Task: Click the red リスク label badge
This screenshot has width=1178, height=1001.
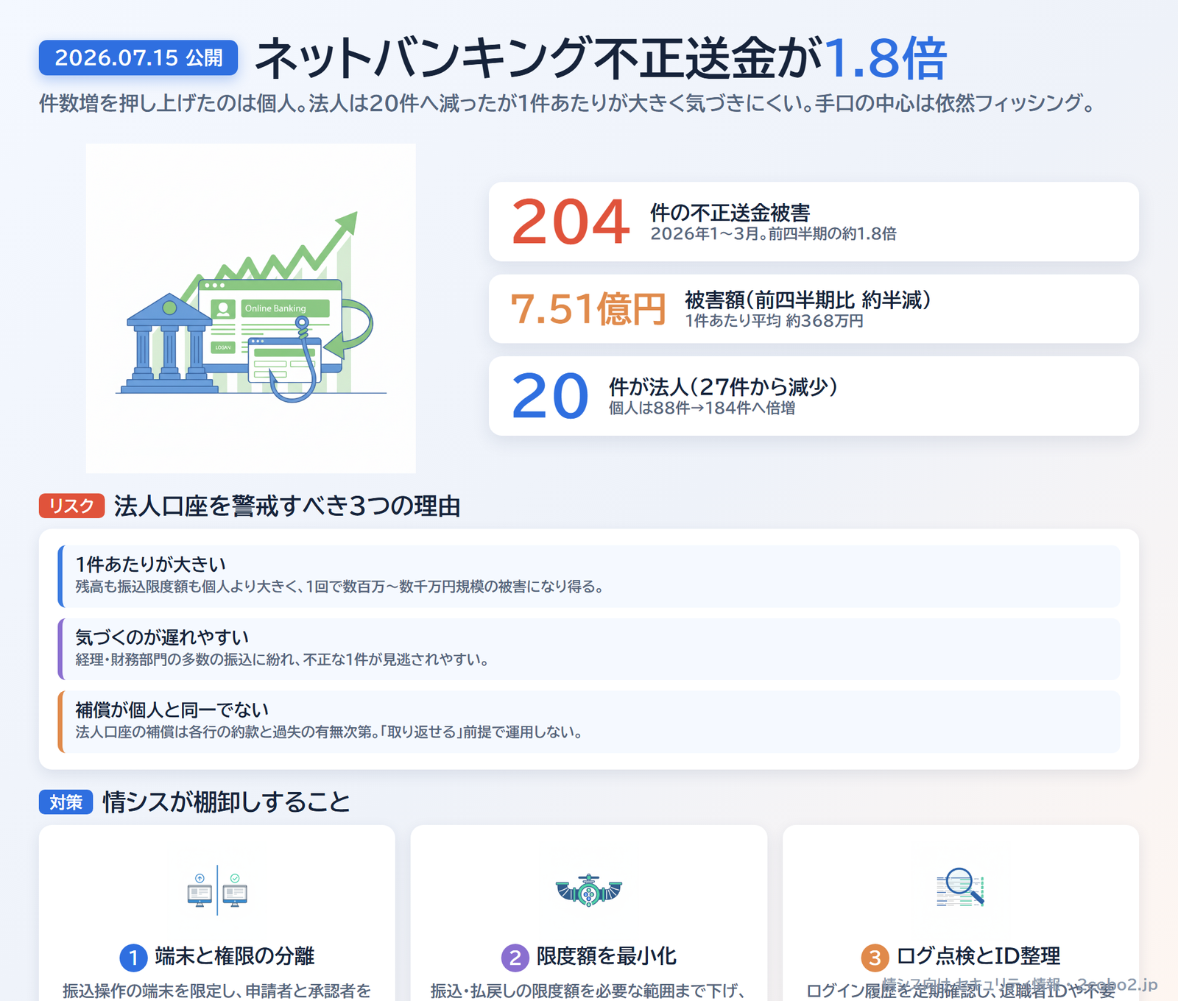Action: (71, 506)
